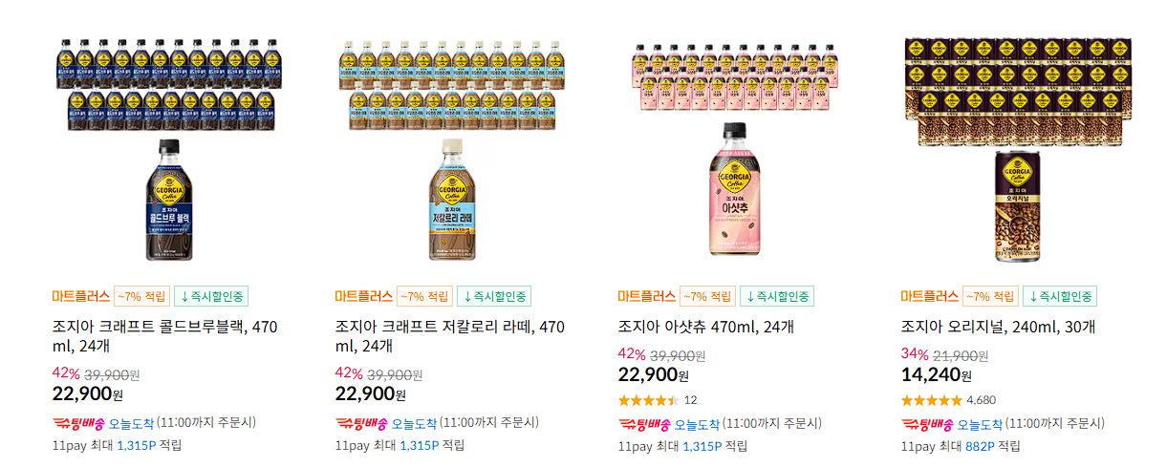Click the ~7% 적립 tag on 오리지널 item
Image resolution: width=1167 pixels, height=468 pixels.
pyautogui.click(x=990, y=296)
